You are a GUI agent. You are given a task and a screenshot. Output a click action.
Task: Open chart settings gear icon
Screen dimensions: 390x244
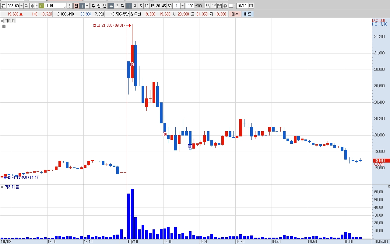(225, 6)
